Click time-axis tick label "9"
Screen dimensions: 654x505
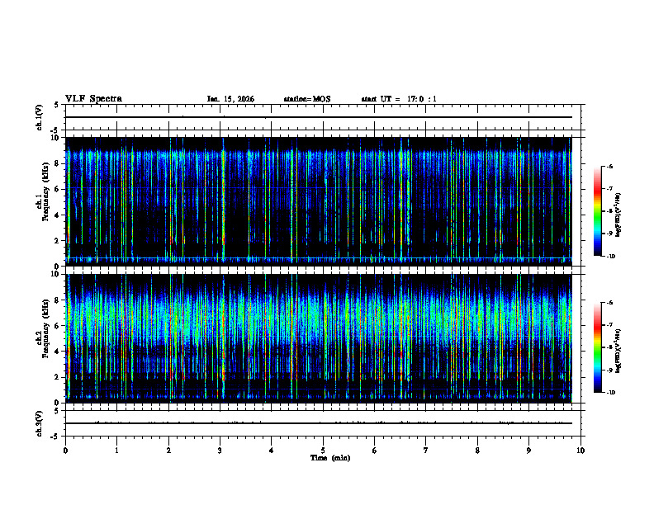(x=528, y=451)
